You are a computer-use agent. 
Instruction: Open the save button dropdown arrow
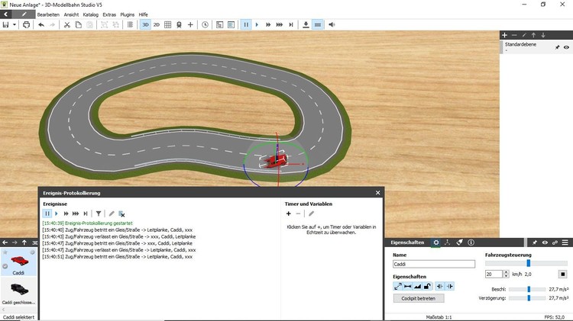15,24
